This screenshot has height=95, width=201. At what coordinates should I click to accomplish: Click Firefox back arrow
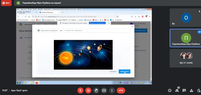coord(18,16)
